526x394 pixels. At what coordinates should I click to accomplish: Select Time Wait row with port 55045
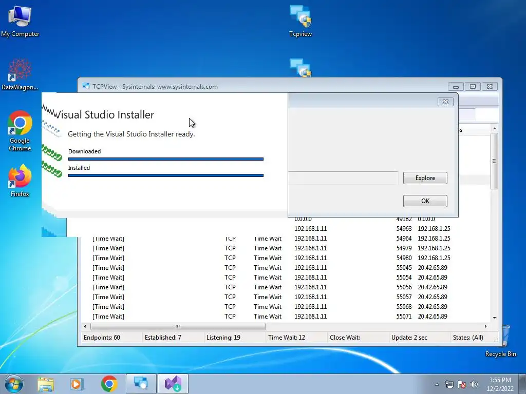point(286,268)
